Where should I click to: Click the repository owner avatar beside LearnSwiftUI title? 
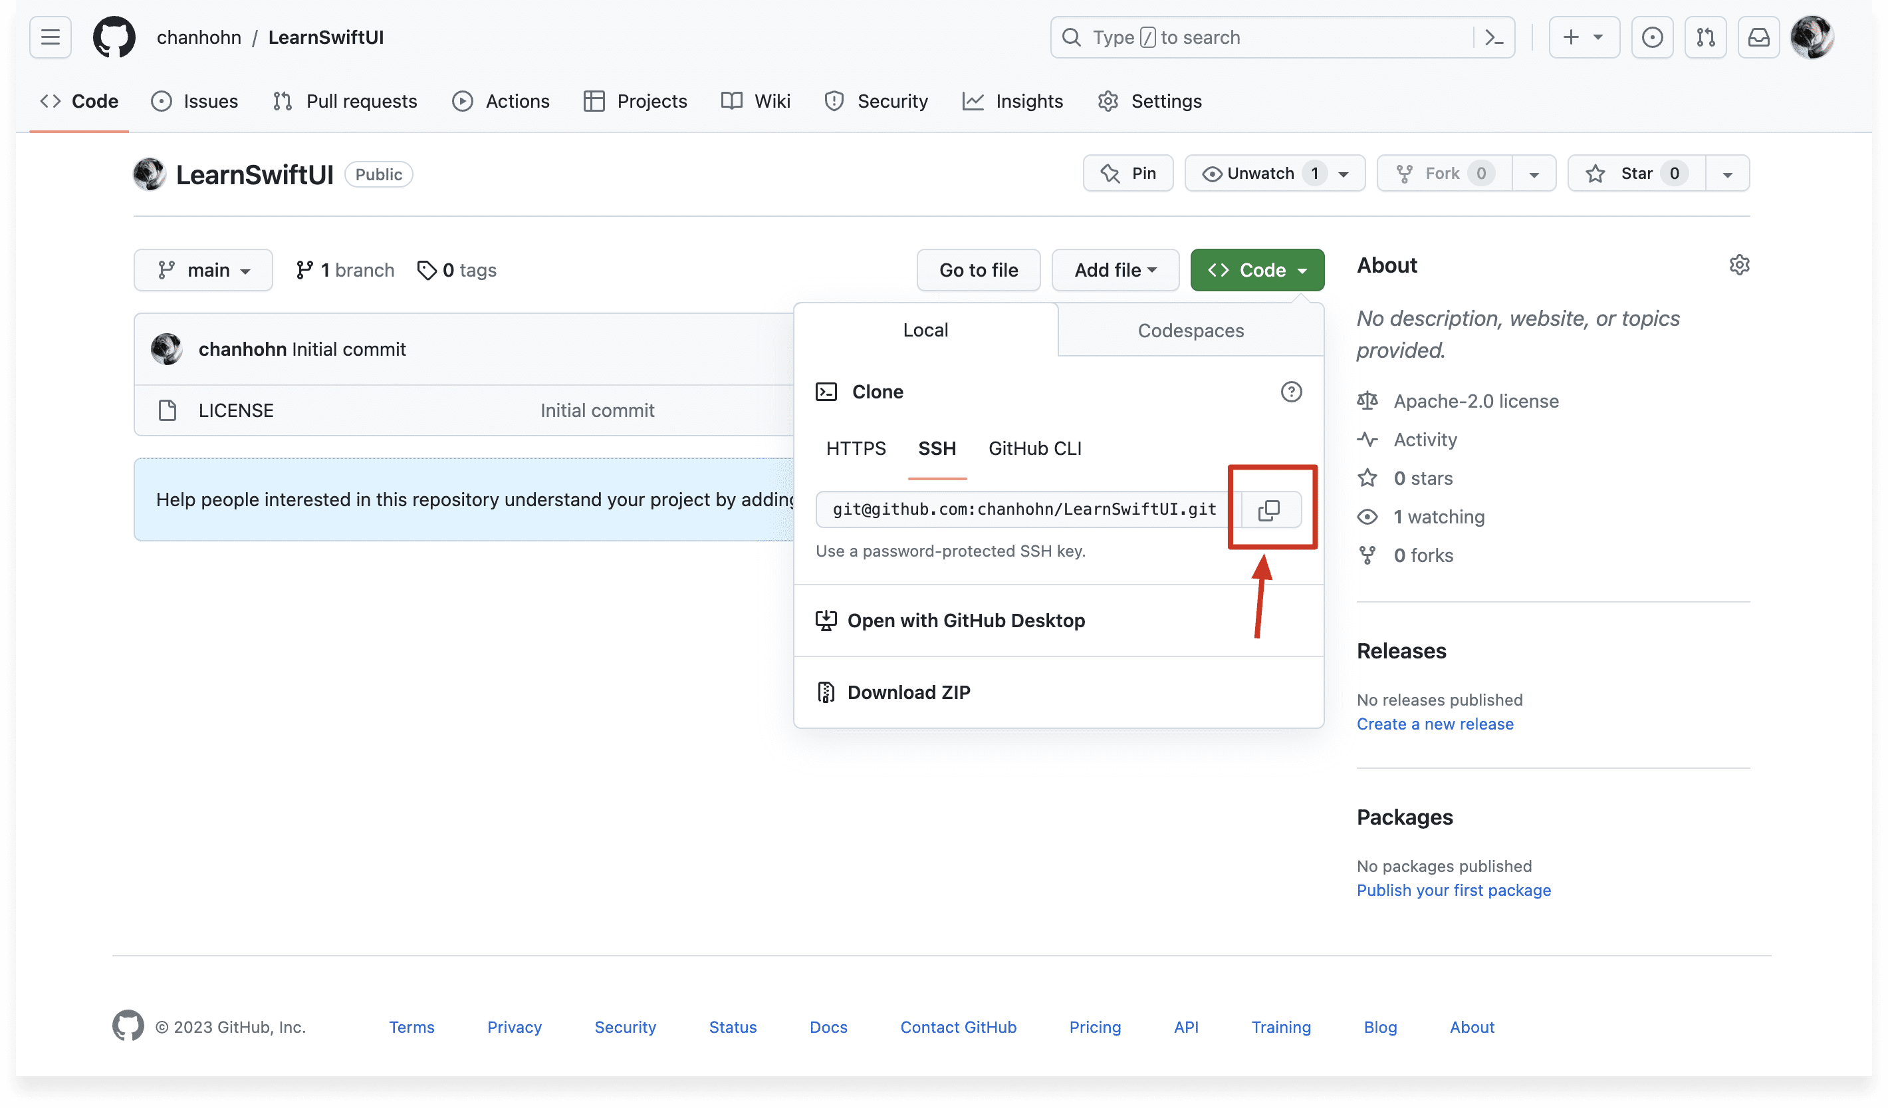pyautogui.click(x=150, y=174)
